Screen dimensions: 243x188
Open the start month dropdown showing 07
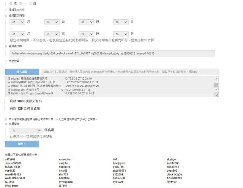pos(17,22)
